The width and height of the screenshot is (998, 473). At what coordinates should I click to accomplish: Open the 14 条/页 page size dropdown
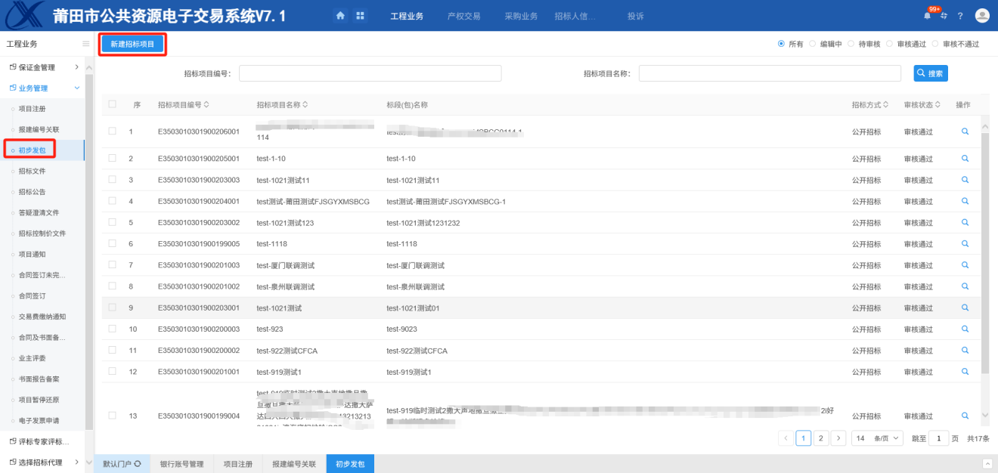click(877, 438)
